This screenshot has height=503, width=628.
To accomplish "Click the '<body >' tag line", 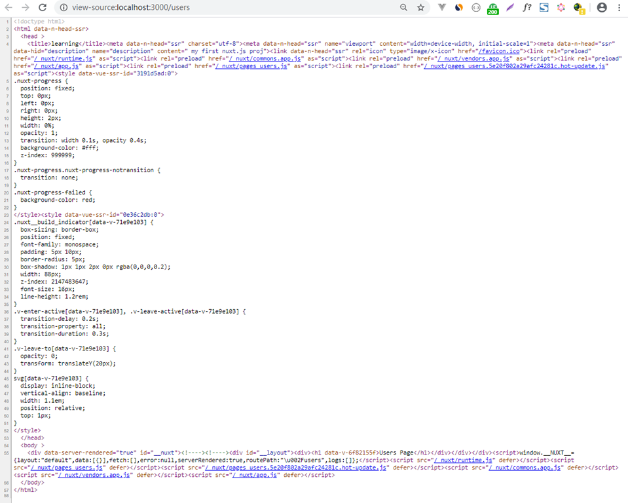I will click(x=32, y=445).
